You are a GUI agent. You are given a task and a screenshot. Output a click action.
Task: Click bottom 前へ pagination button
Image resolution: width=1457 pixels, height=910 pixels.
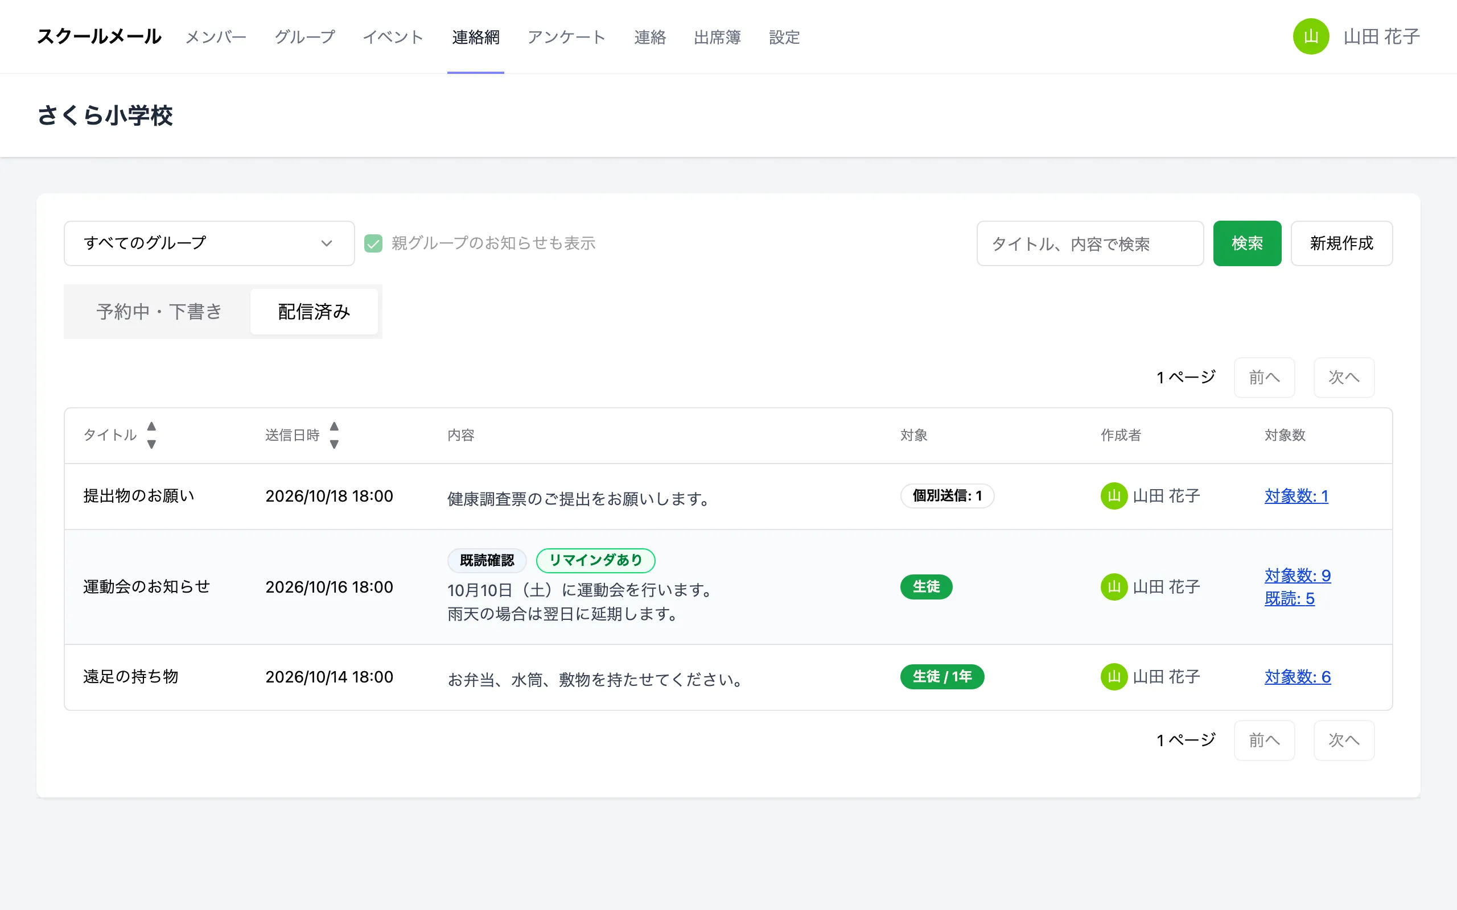click(1264, 741)
